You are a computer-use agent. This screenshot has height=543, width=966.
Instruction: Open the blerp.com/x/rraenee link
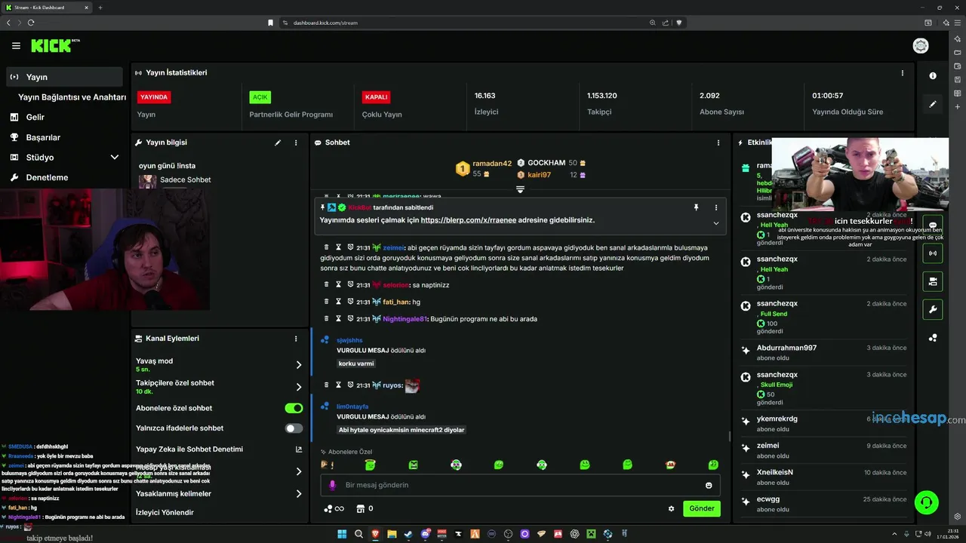pos(468,220)
